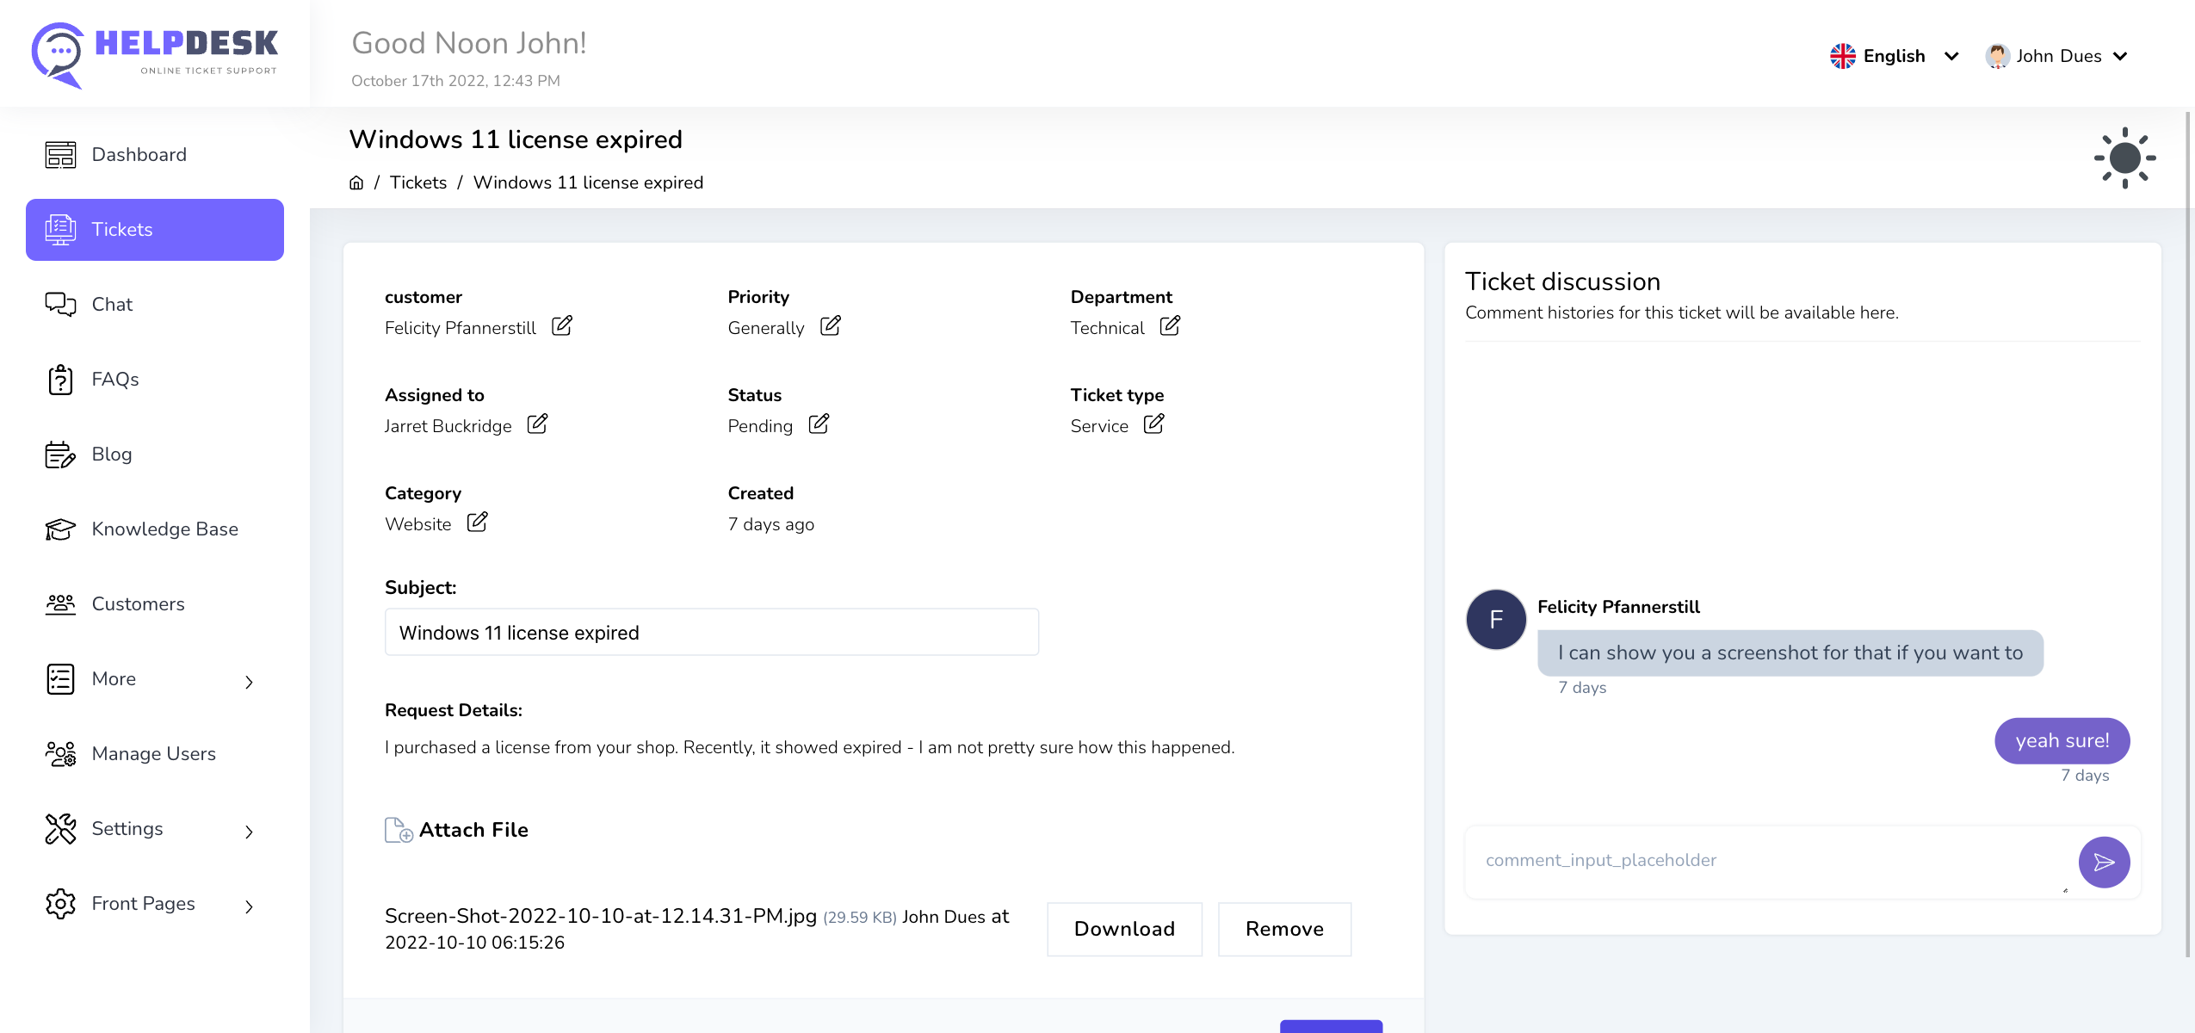Open the John Dues user menu

point(2057,56)
